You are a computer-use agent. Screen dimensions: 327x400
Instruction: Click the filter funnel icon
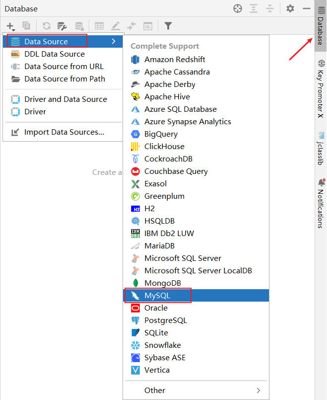[x=168, y=26]
